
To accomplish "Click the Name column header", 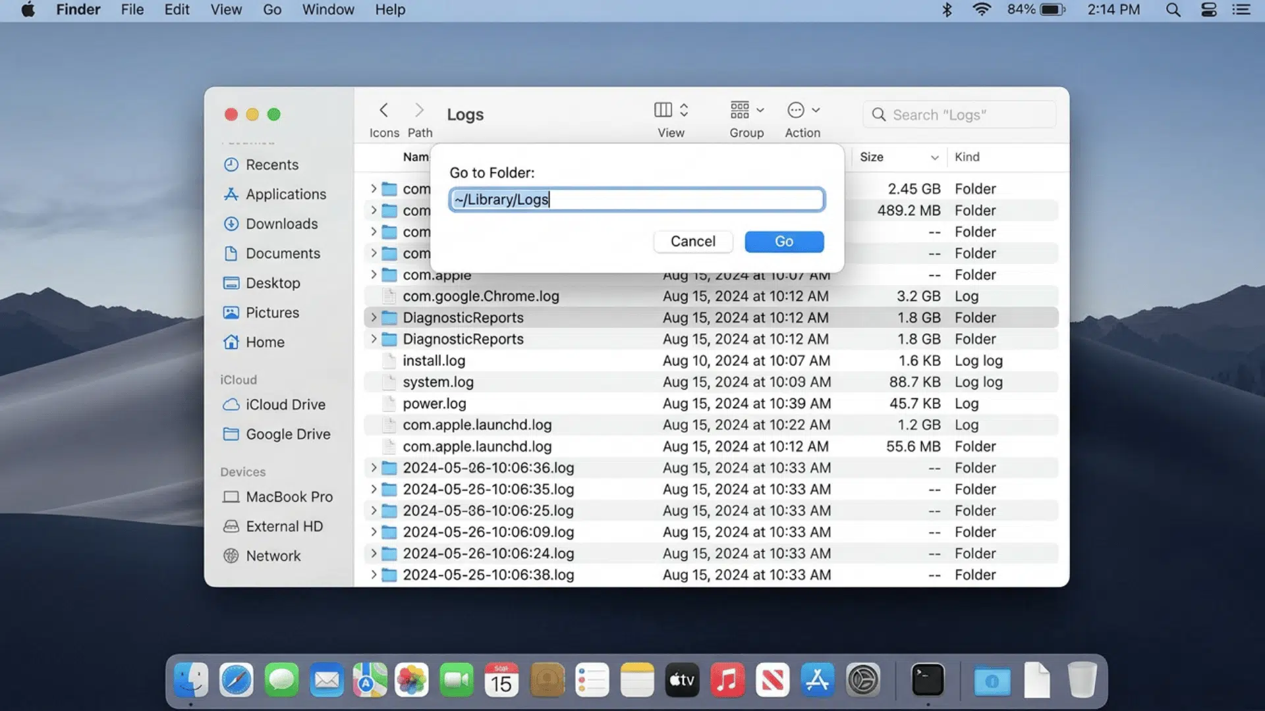I will click(x=416, y=157).
